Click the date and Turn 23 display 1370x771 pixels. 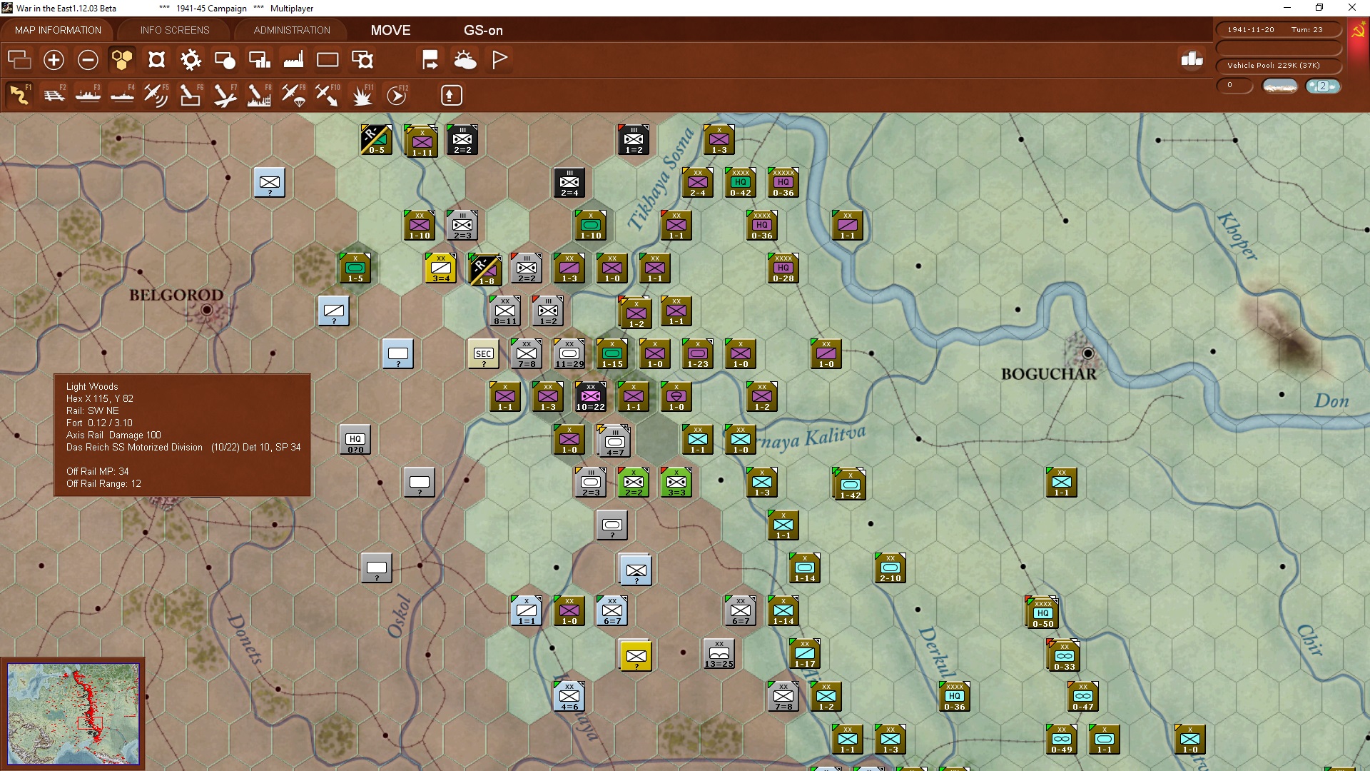(x=1279, y=30)
